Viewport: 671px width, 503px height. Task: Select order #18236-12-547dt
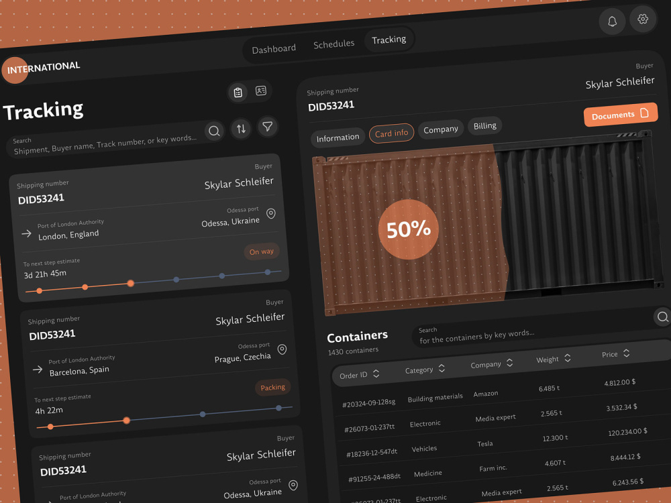coord(372,453)
